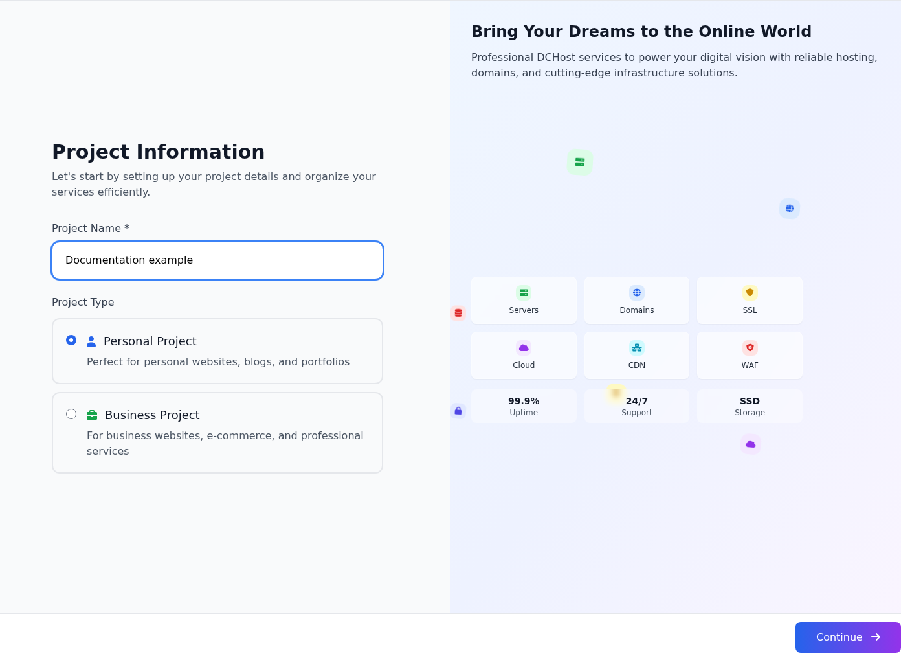Screen dimensions: 901x653
Task: Click the floating green server icon
Action: click(x=580, y=162)
